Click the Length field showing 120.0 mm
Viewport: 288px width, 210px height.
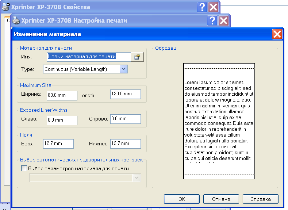125,94
